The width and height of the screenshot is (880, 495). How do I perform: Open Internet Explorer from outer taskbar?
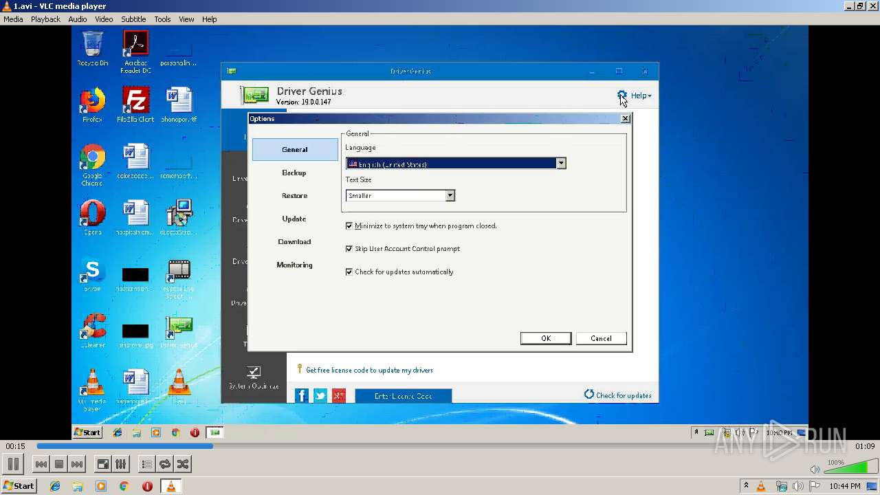(55, 486)
